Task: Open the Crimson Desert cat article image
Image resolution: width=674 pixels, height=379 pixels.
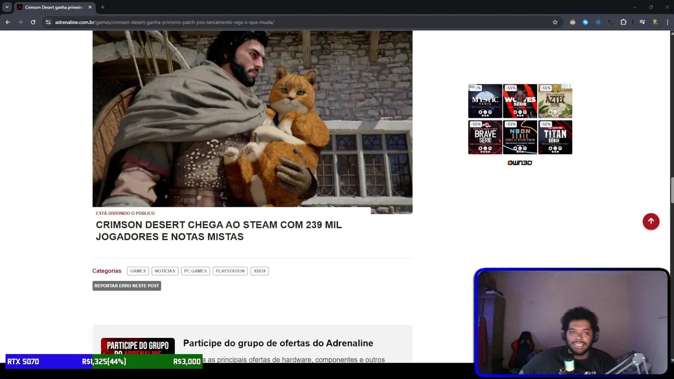Action: (x=252, y=122)
